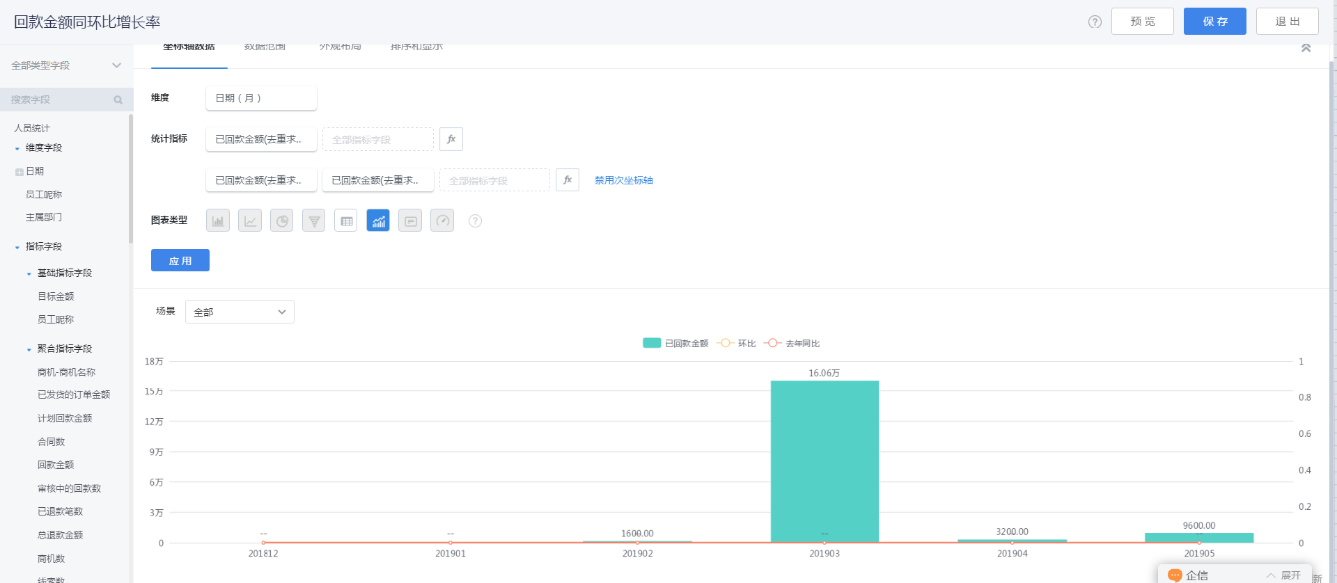The height and width of the screenshot is (583, 1337).
Task: Click 保存 button
Action: [x=1215, y=22]
